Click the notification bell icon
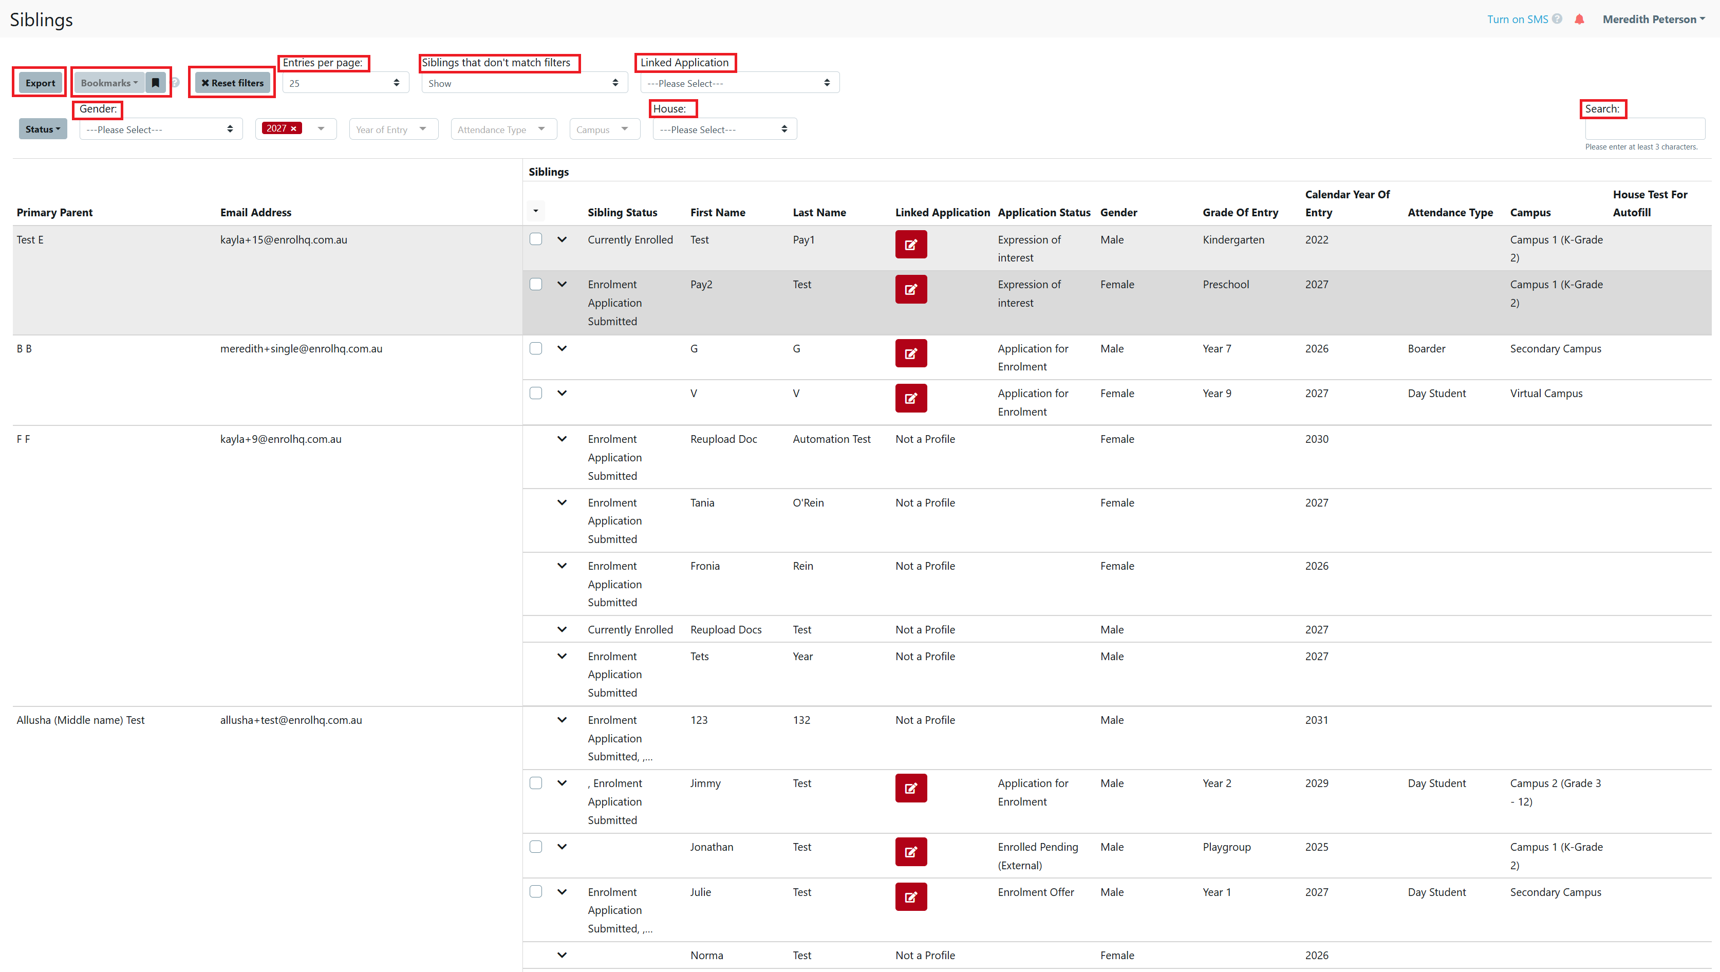 tap(1579, 20)
